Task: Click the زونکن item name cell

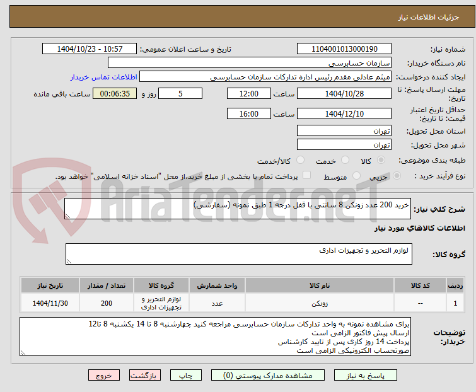Action: pos(320,303)
